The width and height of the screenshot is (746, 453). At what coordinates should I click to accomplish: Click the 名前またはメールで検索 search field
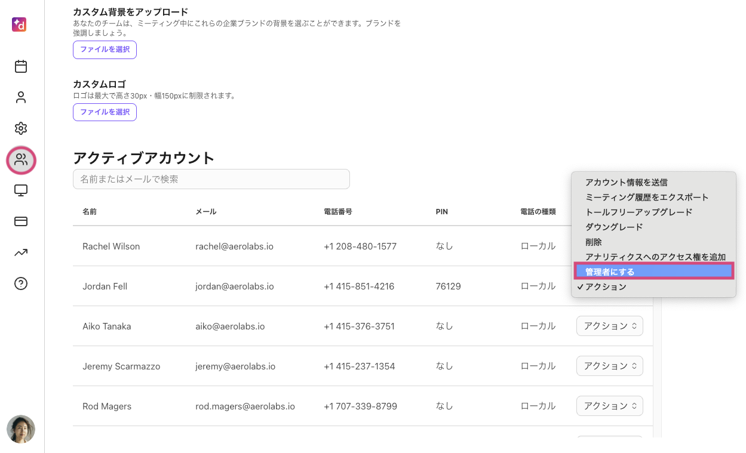point(211,179)
